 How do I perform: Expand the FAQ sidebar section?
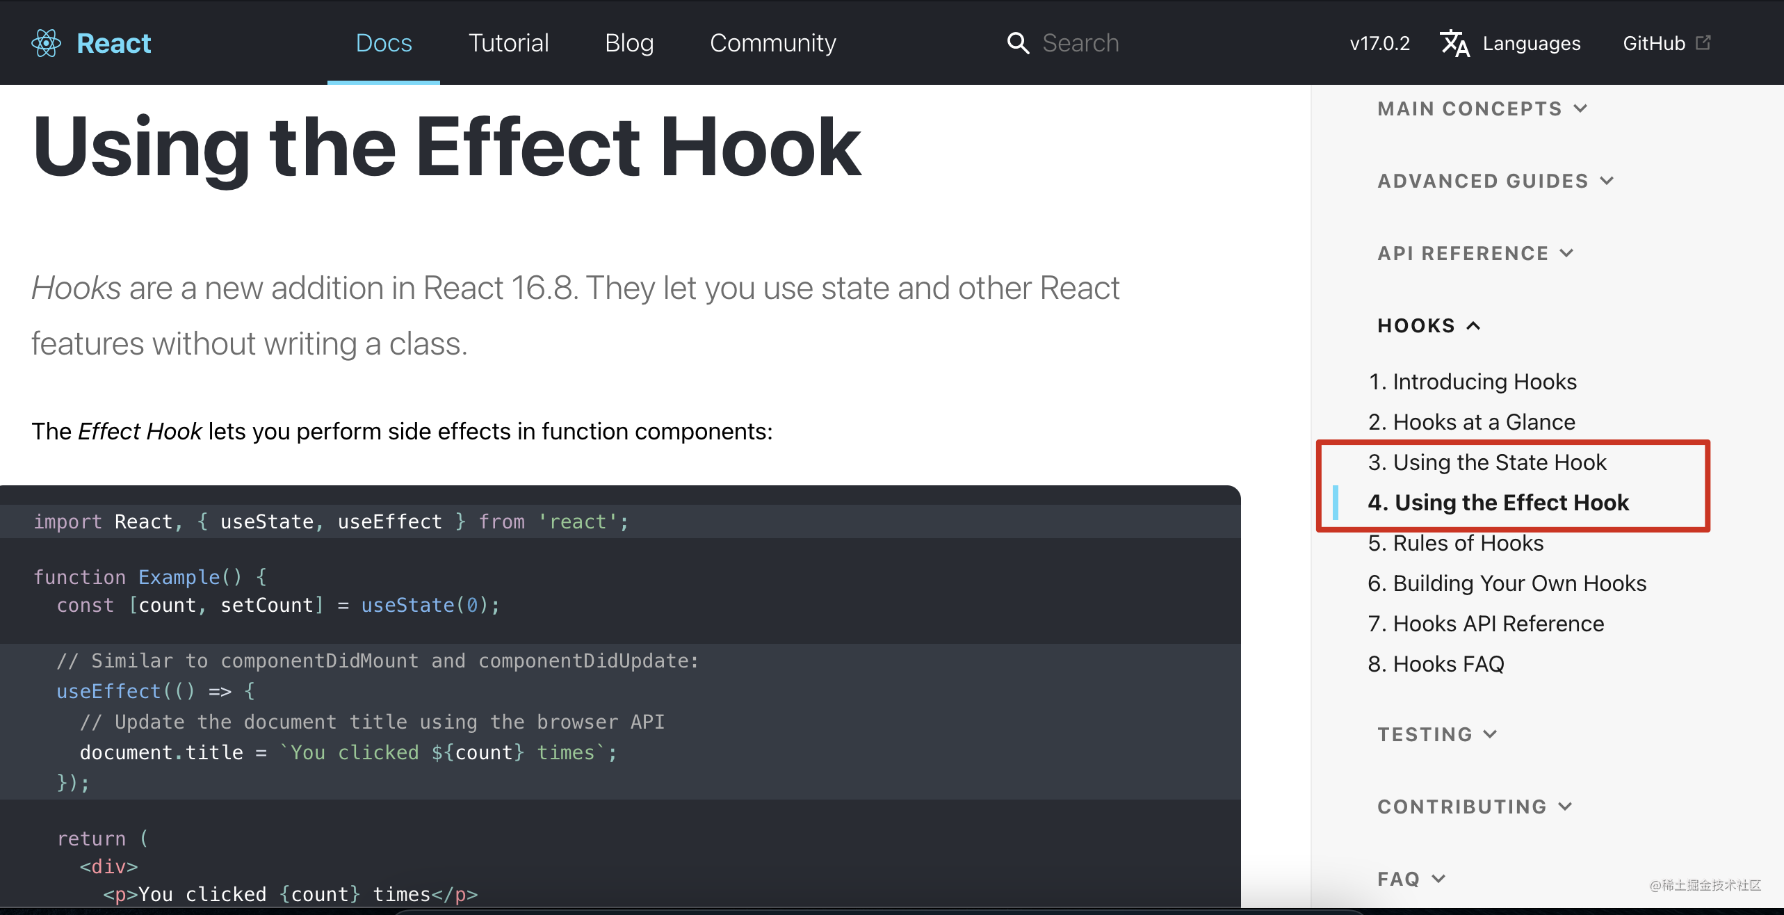[1411, 879]
